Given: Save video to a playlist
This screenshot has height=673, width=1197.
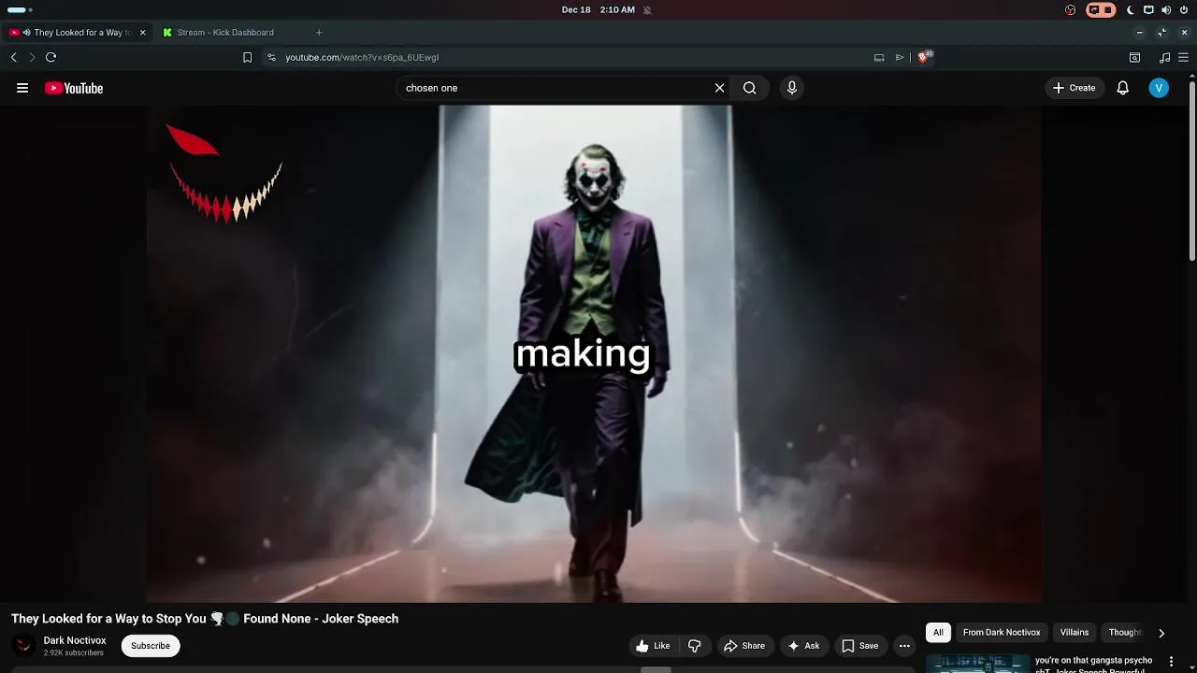Looking at the screenshot, I should [859, 646].
